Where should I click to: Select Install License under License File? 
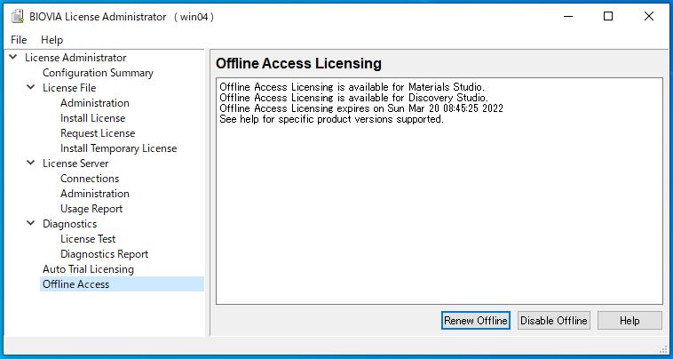(92, 118)
